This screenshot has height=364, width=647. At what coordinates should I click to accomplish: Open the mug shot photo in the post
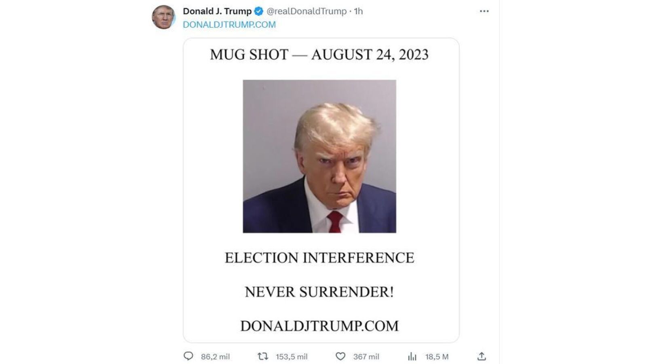(x=319, y=156)
